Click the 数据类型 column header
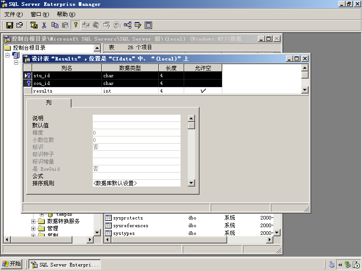 pyautogui.click(x=130, y=68)
